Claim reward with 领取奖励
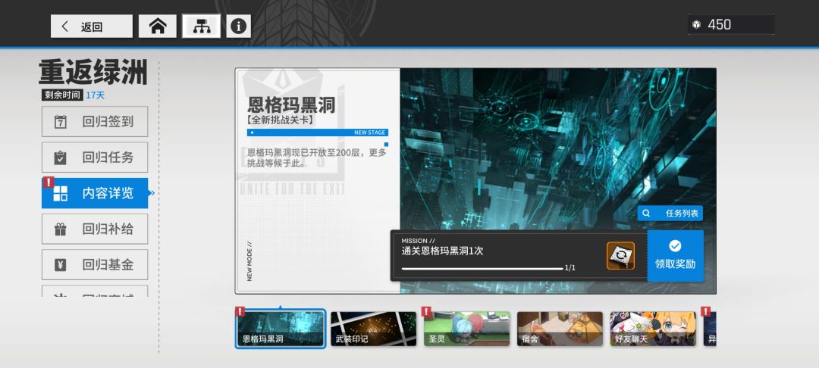 (676, 256)
